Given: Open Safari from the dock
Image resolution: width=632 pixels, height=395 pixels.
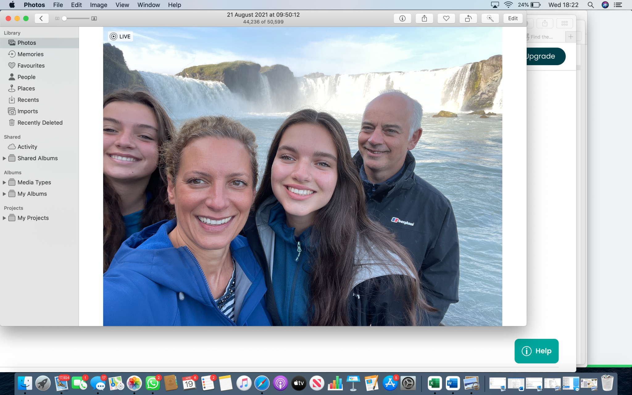Looking at the screenshot, I should [x=262, y=383].
